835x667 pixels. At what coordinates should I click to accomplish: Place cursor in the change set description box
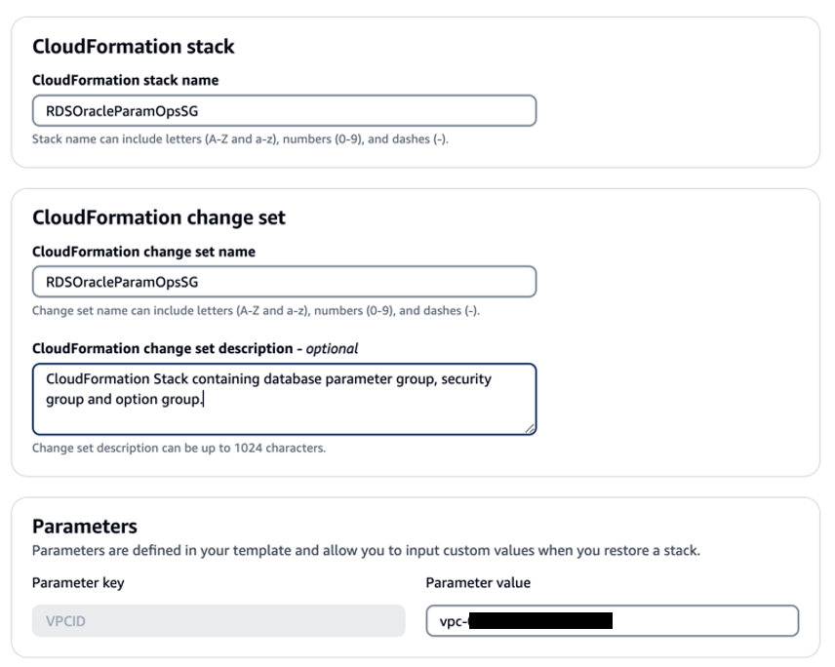(283, 397)
